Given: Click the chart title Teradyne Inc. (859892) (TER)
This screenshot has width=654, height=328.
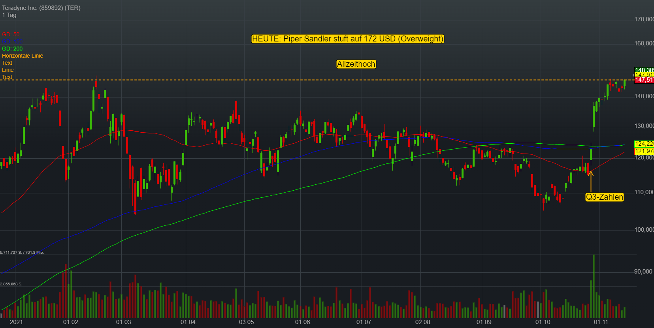Looking at the screenshot, I should tap(41, 8).
